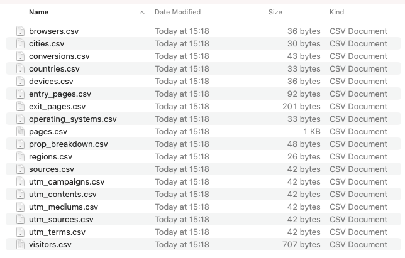
Task: Select utm_mediums.csv in the list
Action: [63, 207]
